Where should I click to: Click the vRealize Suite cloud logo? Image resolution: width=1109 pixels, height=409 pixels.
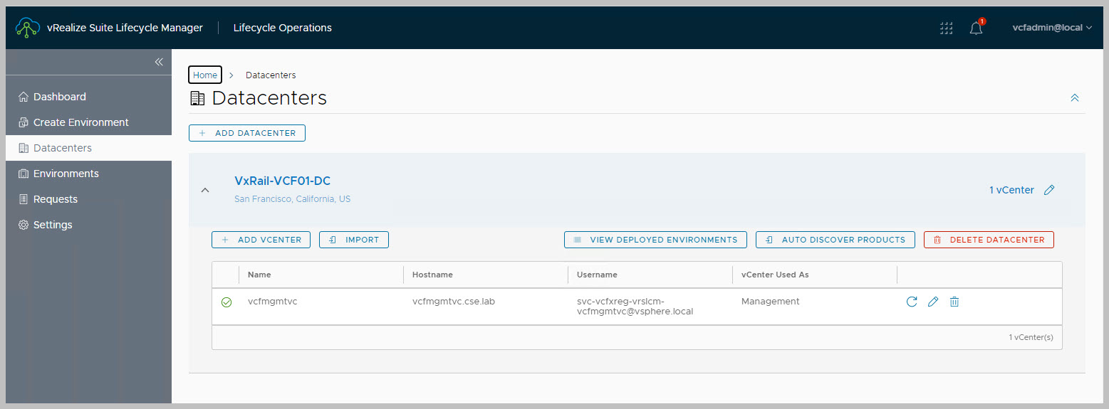coord(27,28)
